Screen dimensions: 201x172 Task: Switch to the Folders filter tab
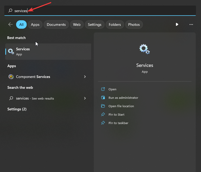click(115, 24)
